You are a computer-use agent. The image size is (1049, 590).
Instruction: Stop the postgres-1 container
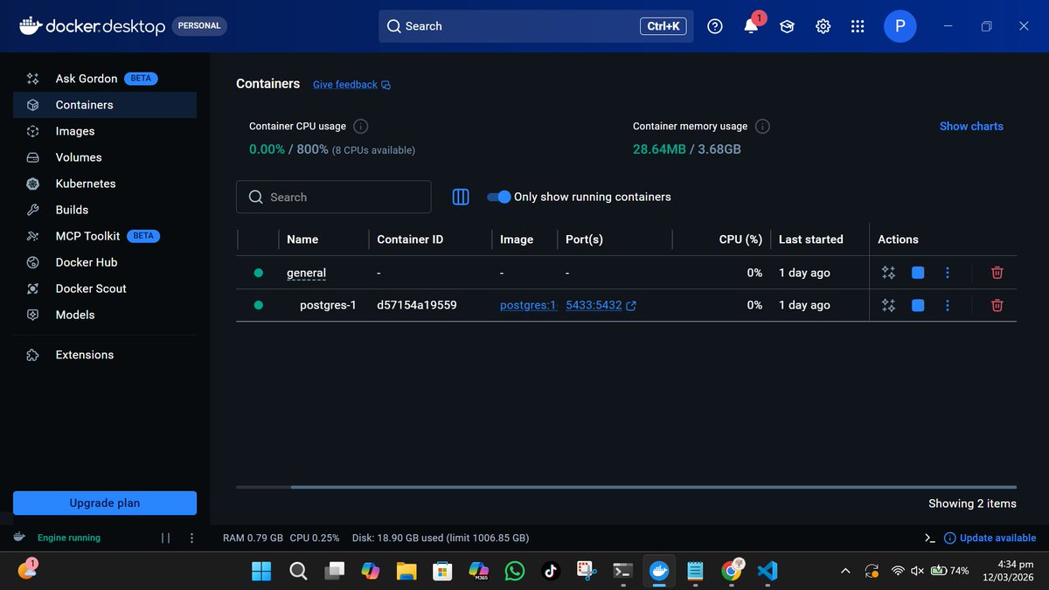point(918,305)
